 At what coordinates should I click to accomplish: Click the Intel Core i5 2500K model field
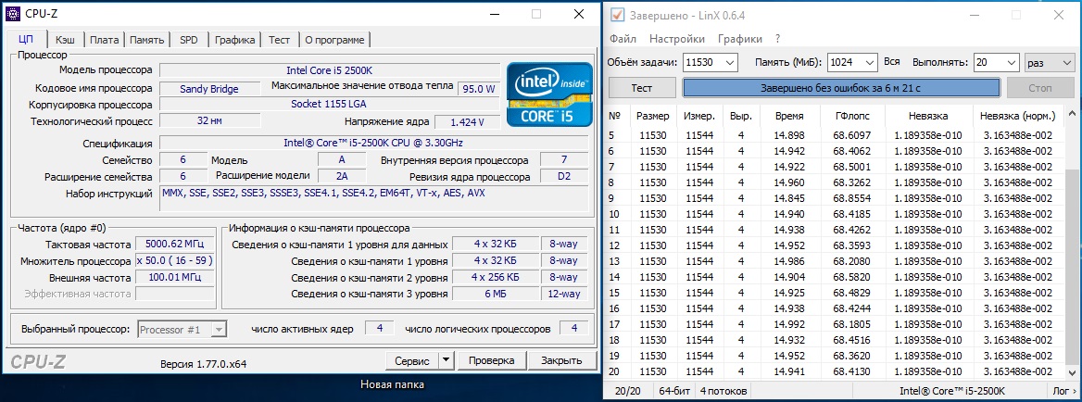coord(330,70)
